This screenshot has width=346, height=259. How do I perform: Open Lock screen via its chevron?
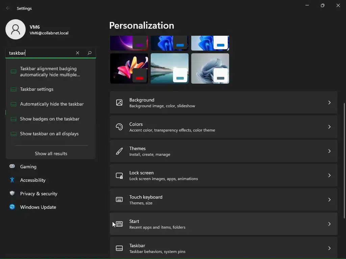pos(329,175)
